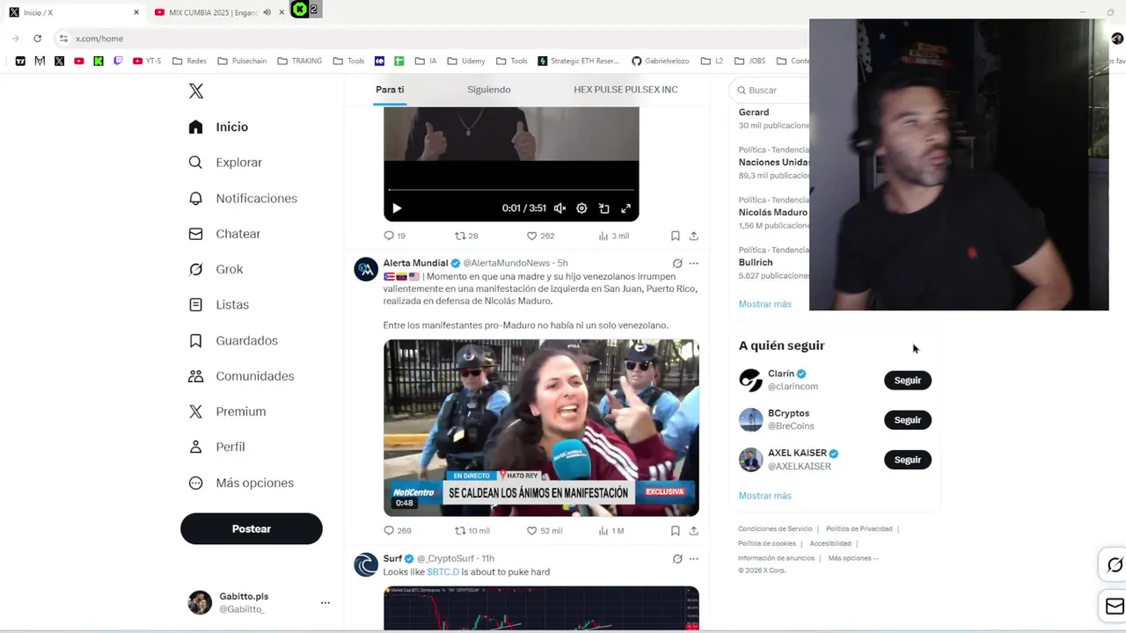The width and height of the screenshot is (1126, 633).
Task: Open Bullrich trend
Action: tap(773, 263)
